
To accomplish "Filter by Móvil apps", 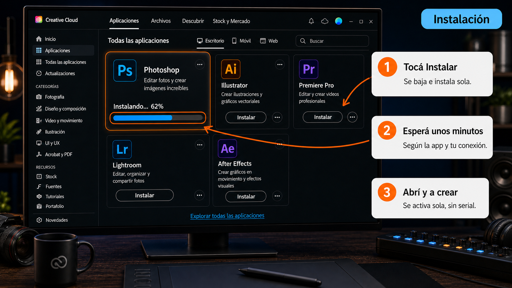I will (x=242, y=41).
